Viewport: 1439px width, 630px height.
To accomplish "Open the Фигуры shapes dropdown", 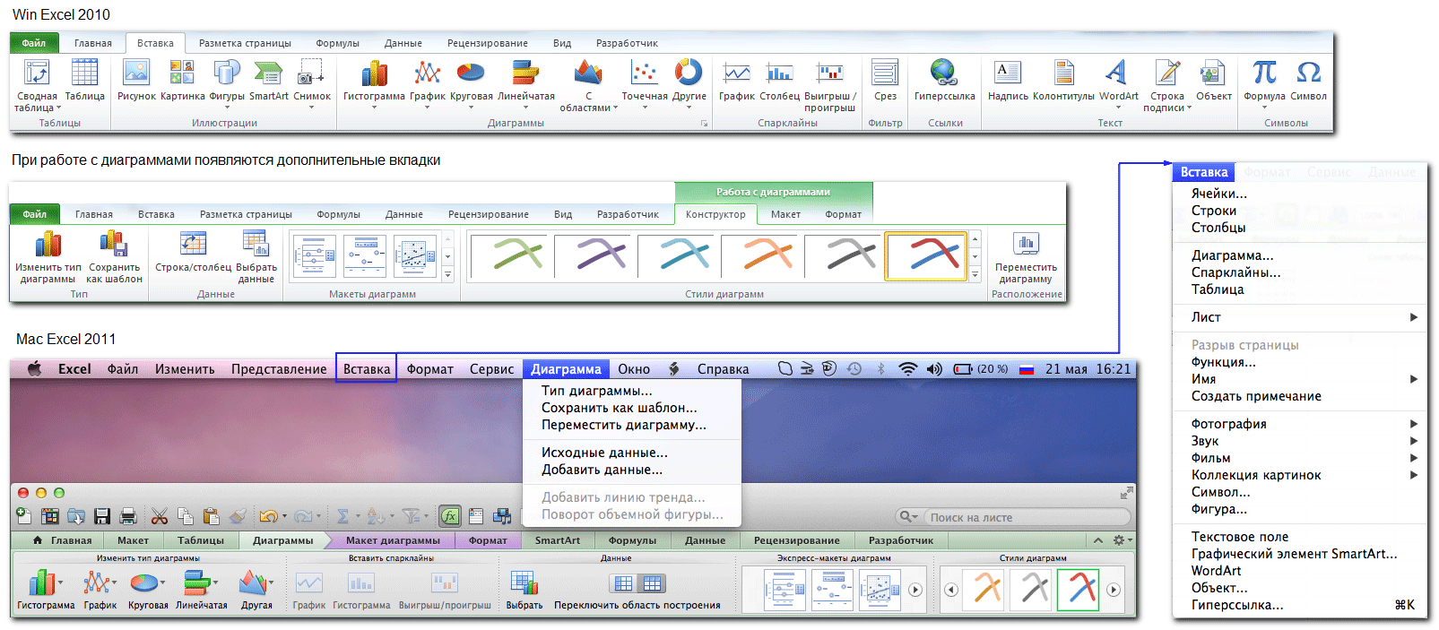I will pos(227,108).
